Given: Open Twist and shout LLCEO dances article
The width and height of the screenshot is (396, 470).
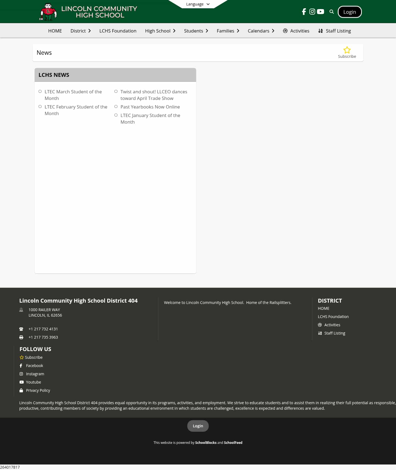Looking at the screenshot, I should pyautogui.click(x=154, y=95).
